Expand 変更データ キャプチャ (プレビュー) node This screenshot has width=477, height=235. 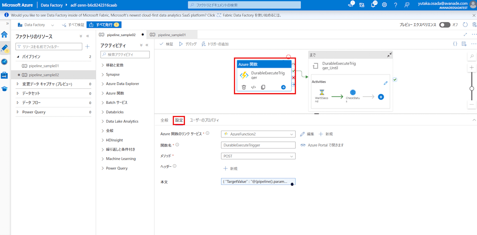[x=17, y=84]
